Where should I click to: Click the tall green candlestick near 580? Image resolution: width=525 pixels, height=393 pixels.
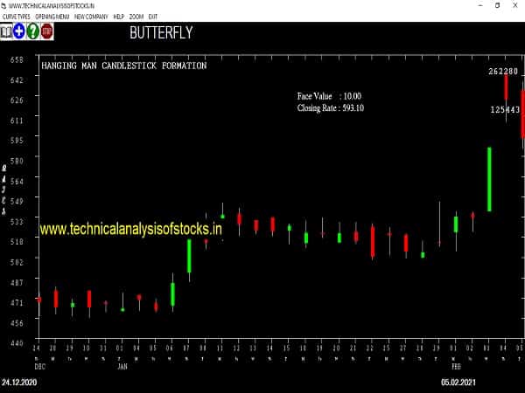489,179
